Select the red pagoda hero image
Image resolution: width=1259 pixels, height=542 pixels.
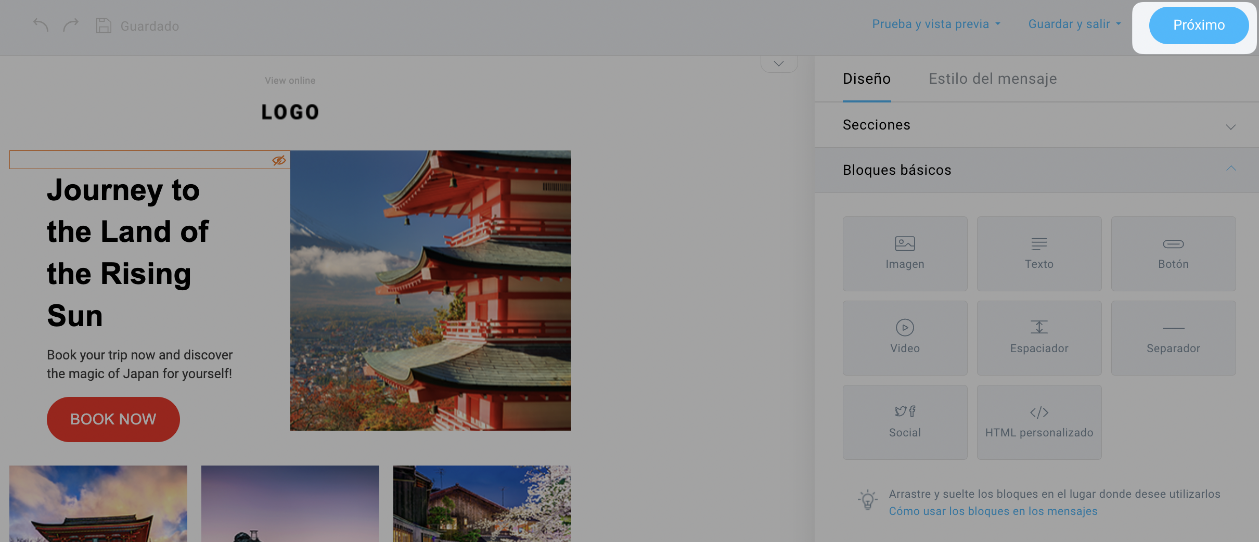430,290
